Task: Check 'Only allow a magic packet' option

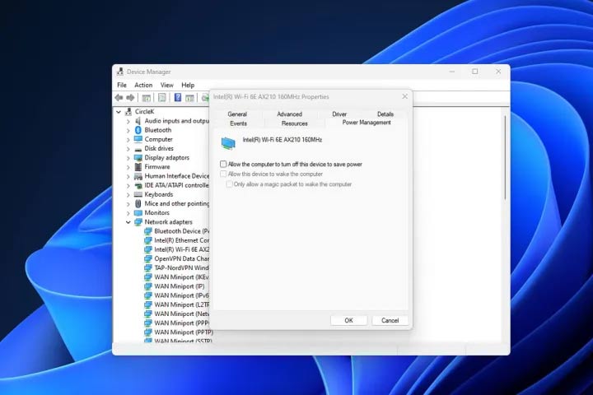Action: (x=229, y=184)
